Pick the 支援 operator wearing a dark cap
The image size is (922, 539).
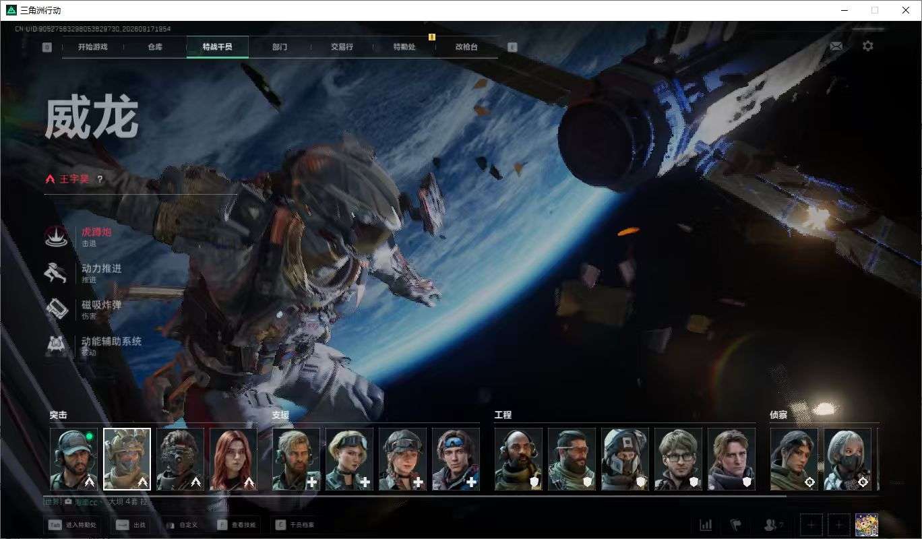point(402,459)
